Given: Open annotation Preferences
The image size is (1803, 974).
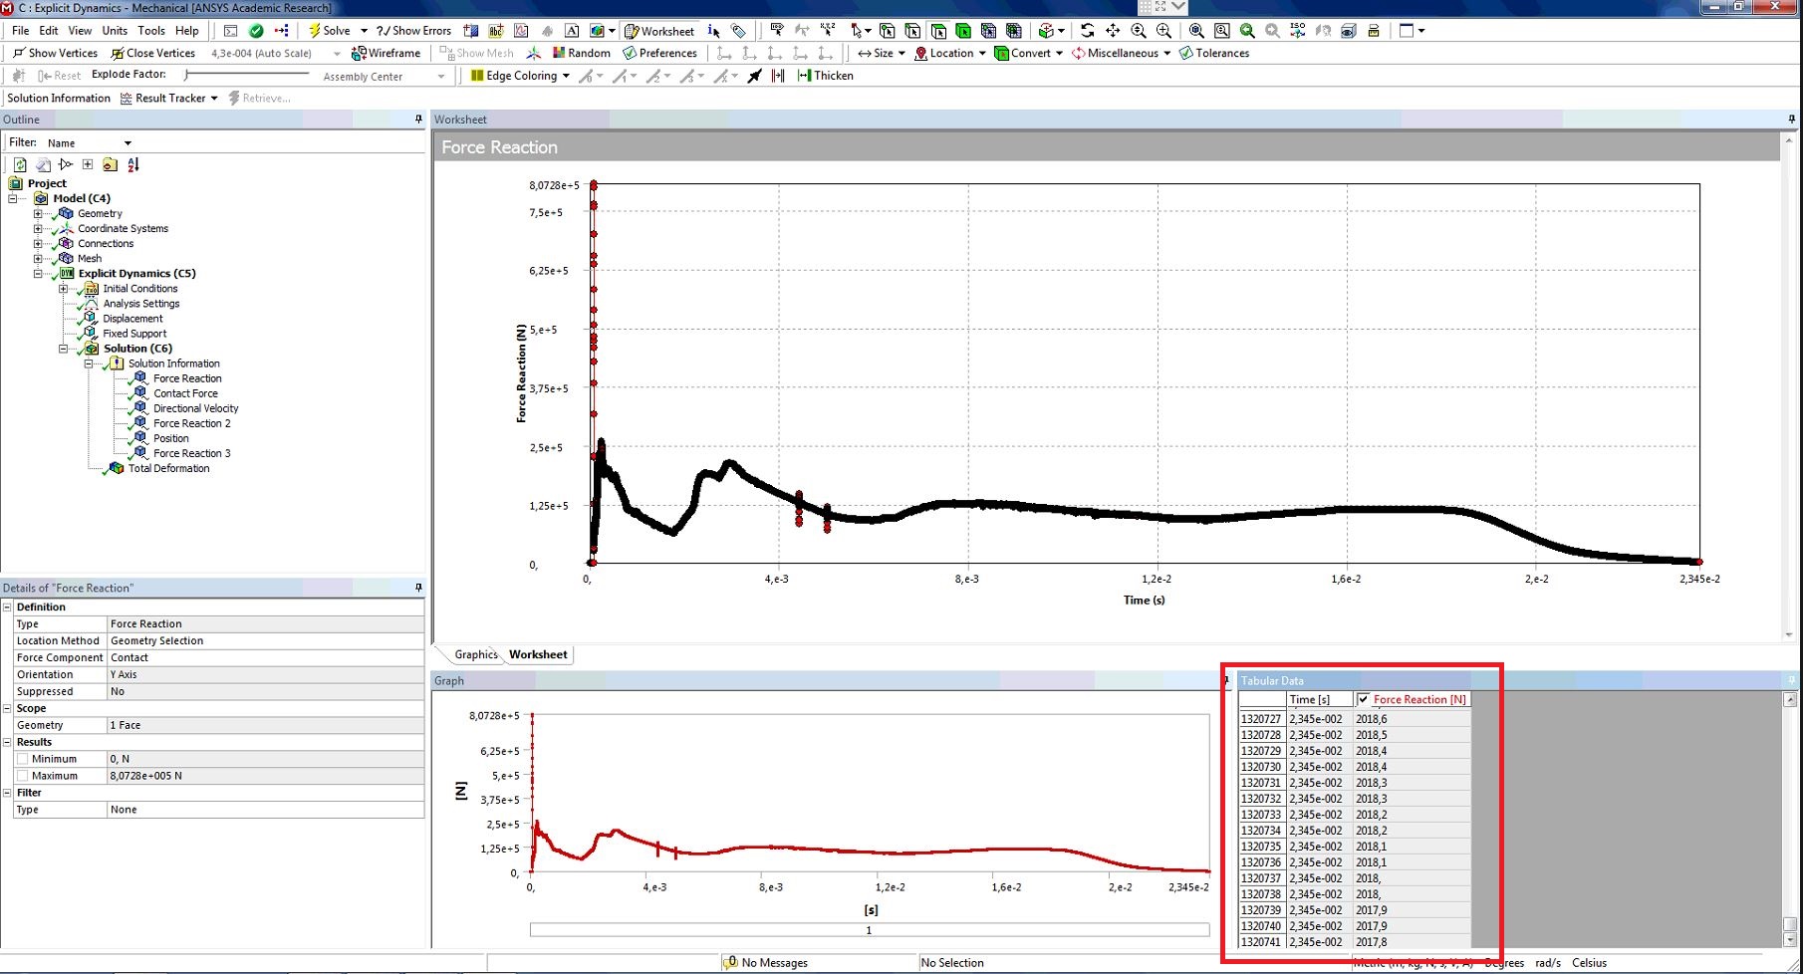Looking at the screenshot, I should (659, 53).
